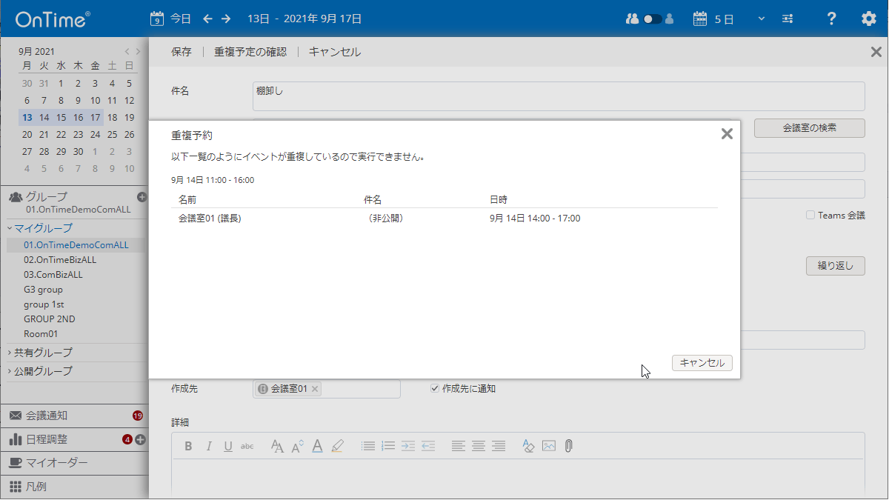Open the insert image icon in the toolbar
The height and width of the screenshot is (500, 889).
coord(548,445)
